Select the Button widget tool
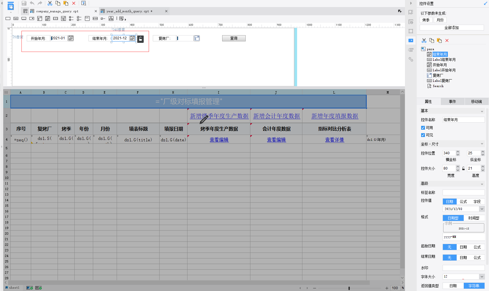This screenshot has width=489, height=291. 24,18
